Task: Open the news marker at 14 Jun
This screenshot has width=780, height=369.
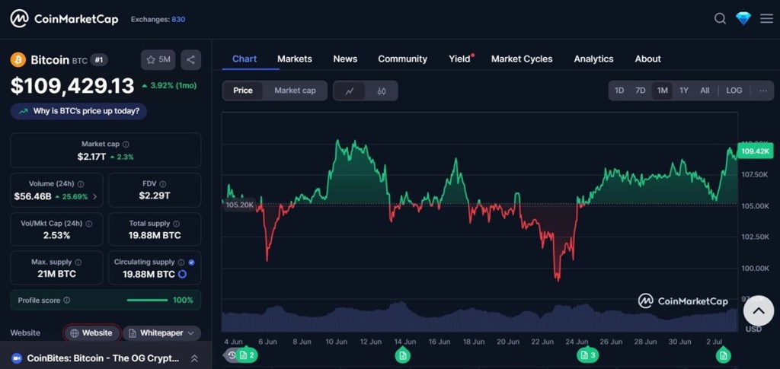Action: 402,355
